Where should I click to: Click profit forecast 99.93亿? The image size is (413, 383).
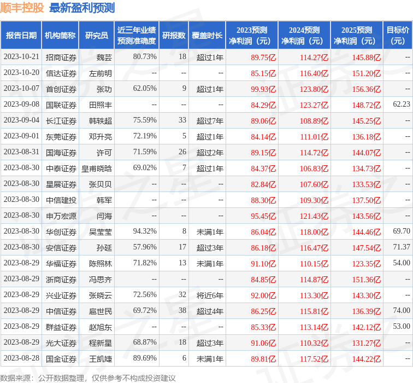pos(263,89)
